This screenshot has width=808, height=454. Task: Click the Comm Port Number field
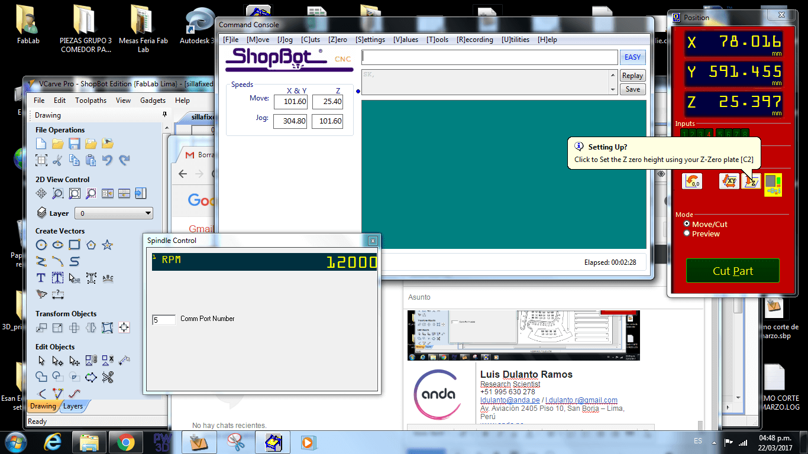[x=164, y=320]
